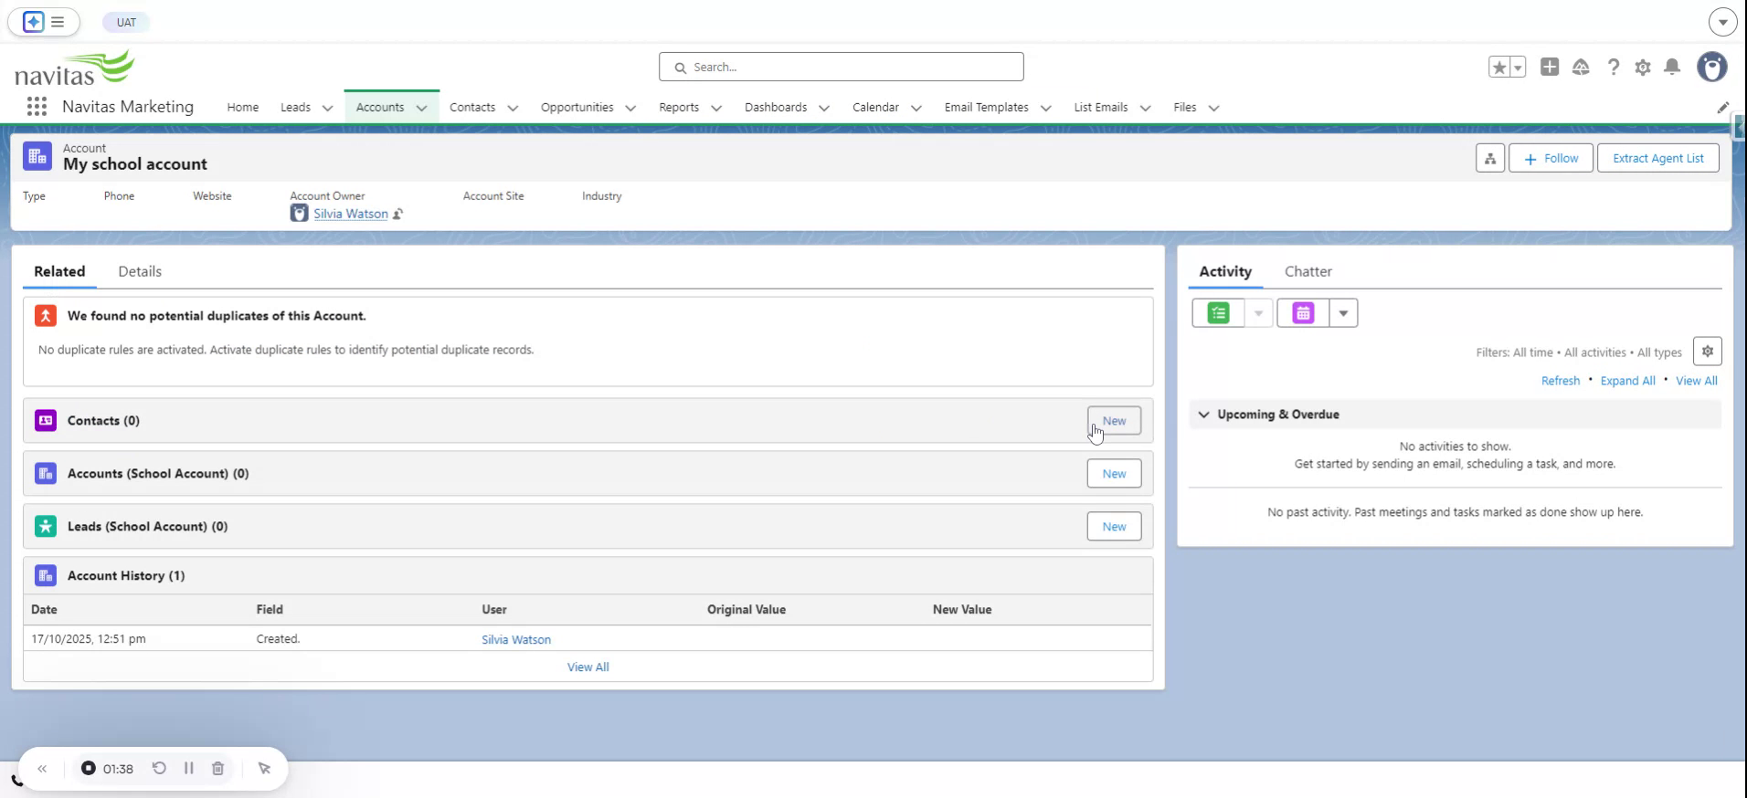Viewport: 1747px width, 798px height.
Task: Open the Help question mark icon
Action: click(1613, 67)
